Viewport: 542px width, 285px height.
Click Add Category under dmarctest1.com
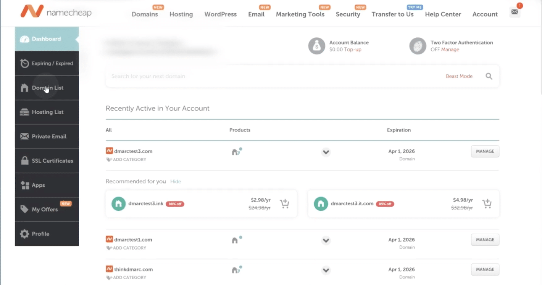[x=129, y=248]
